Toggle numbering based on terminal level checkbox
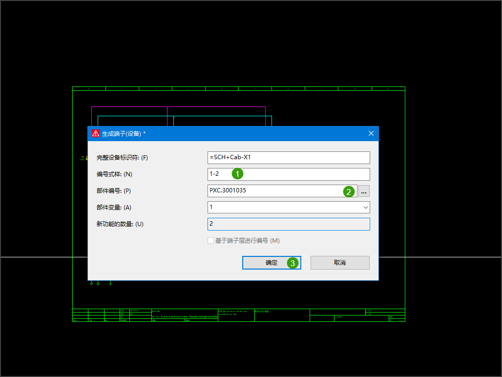The height and width of the screenshot is (377, 502). click(210, 241)
